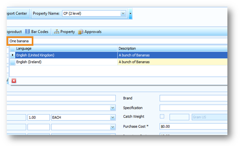The image size is (241, 146).
Task: Open the empty dropdown below EACH
Action: [x=112, y=127]
